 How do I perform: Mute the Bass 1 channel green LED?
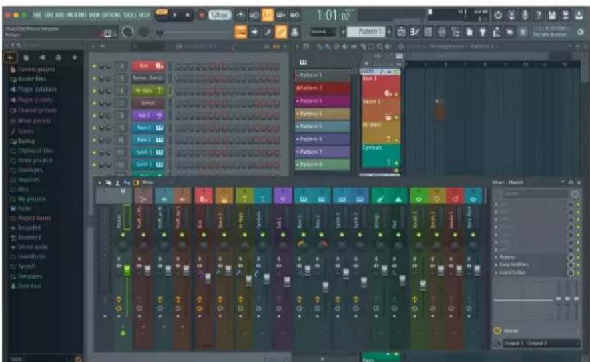(x=95, y=128)
